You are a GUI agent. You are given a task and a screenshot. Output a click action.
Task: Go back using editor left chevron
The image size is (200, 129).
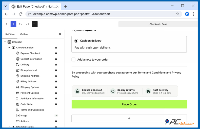point(6,24)
